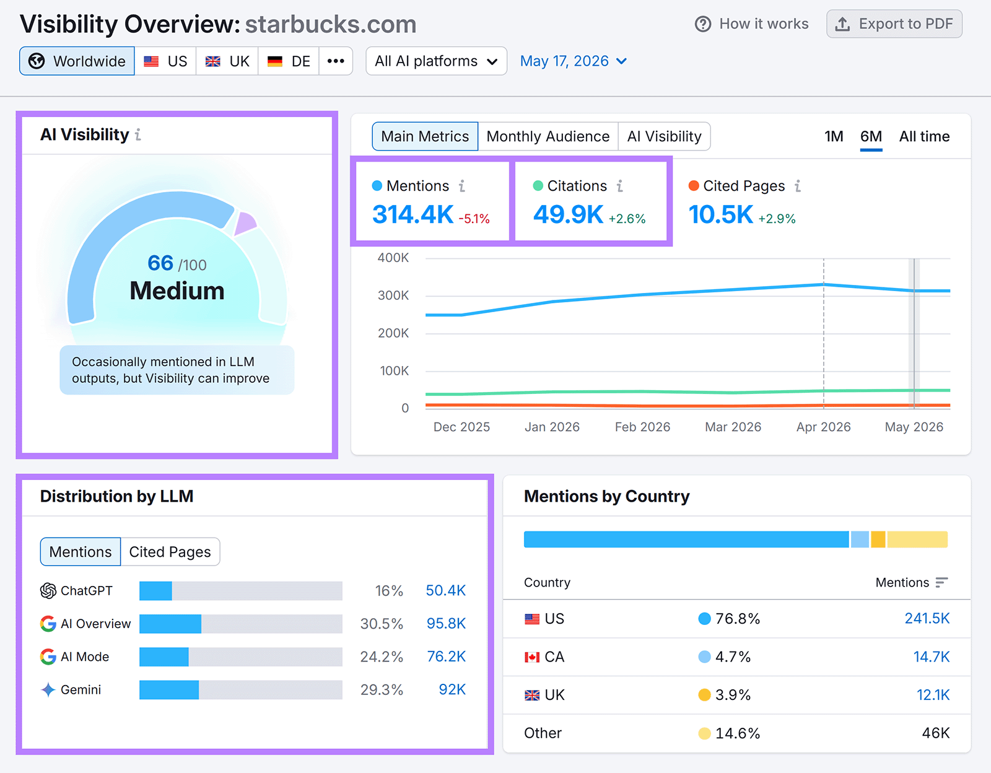Click the Country column header

click(547, 582)
